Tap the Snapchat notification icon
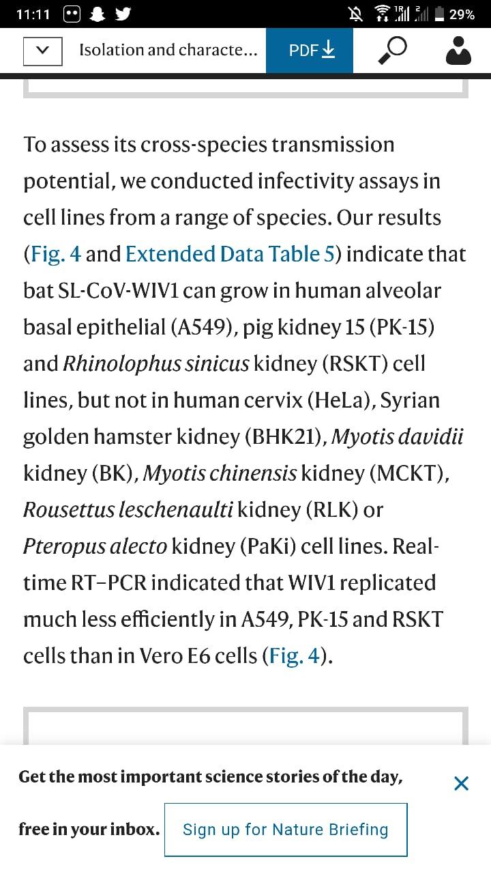This screenshot has width=491, height=874. (98, 14)
